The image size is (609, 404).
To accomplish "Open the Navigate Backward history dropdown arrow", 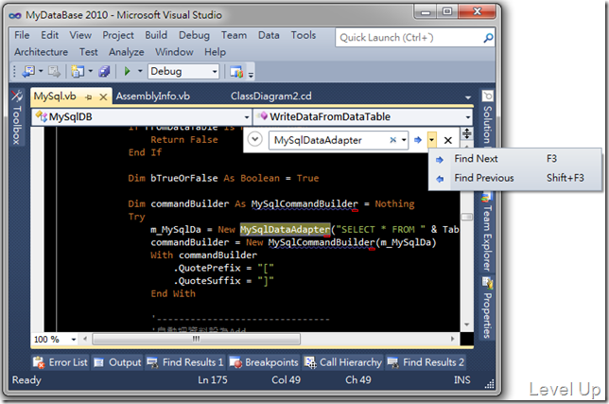I will point(41,71).
